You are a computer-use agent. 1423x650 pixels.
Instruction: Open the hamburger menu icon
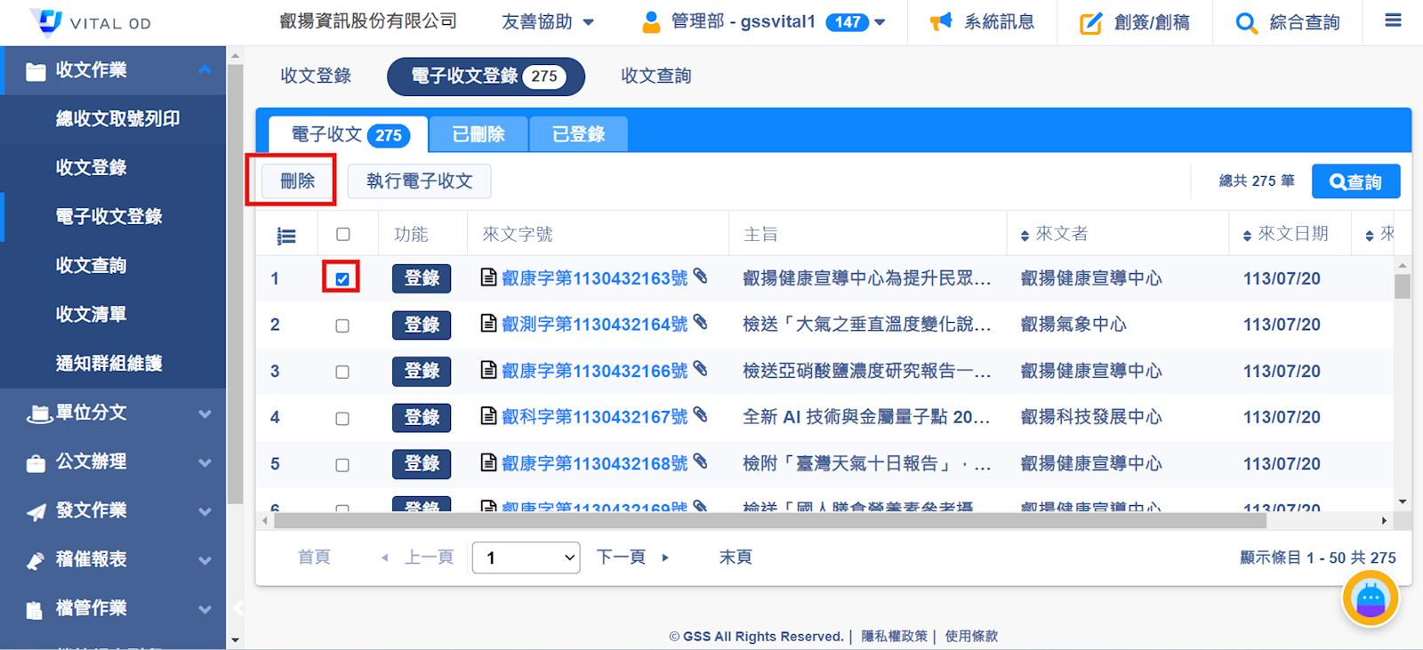[1393, 20]
